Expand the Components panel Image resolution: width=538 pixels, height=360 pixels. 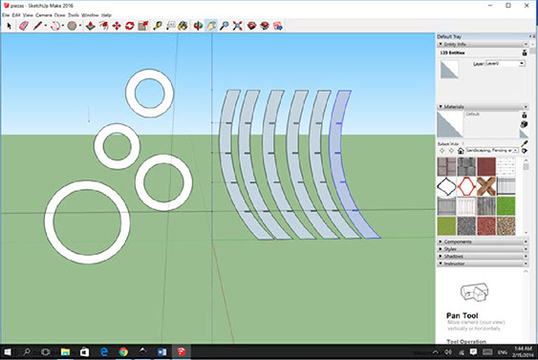(441, 242)
